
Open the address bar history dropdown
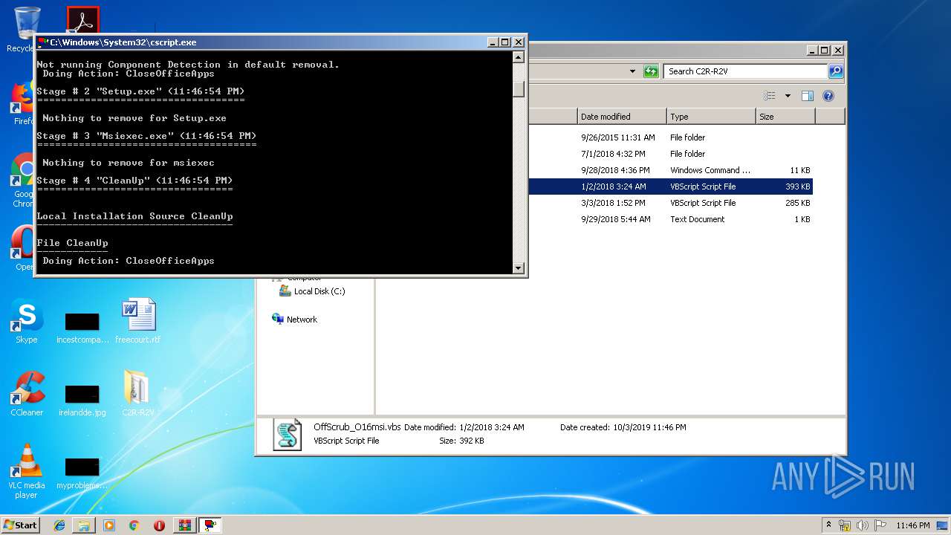[632, 71]
